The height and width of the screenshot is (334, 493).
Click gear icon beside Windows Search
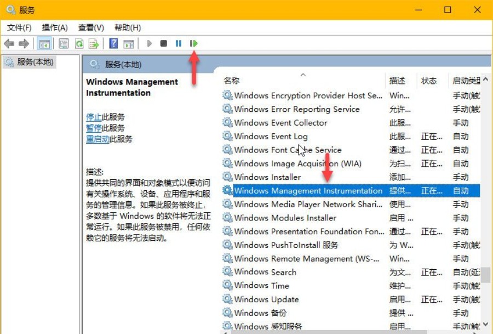point(227,271)
